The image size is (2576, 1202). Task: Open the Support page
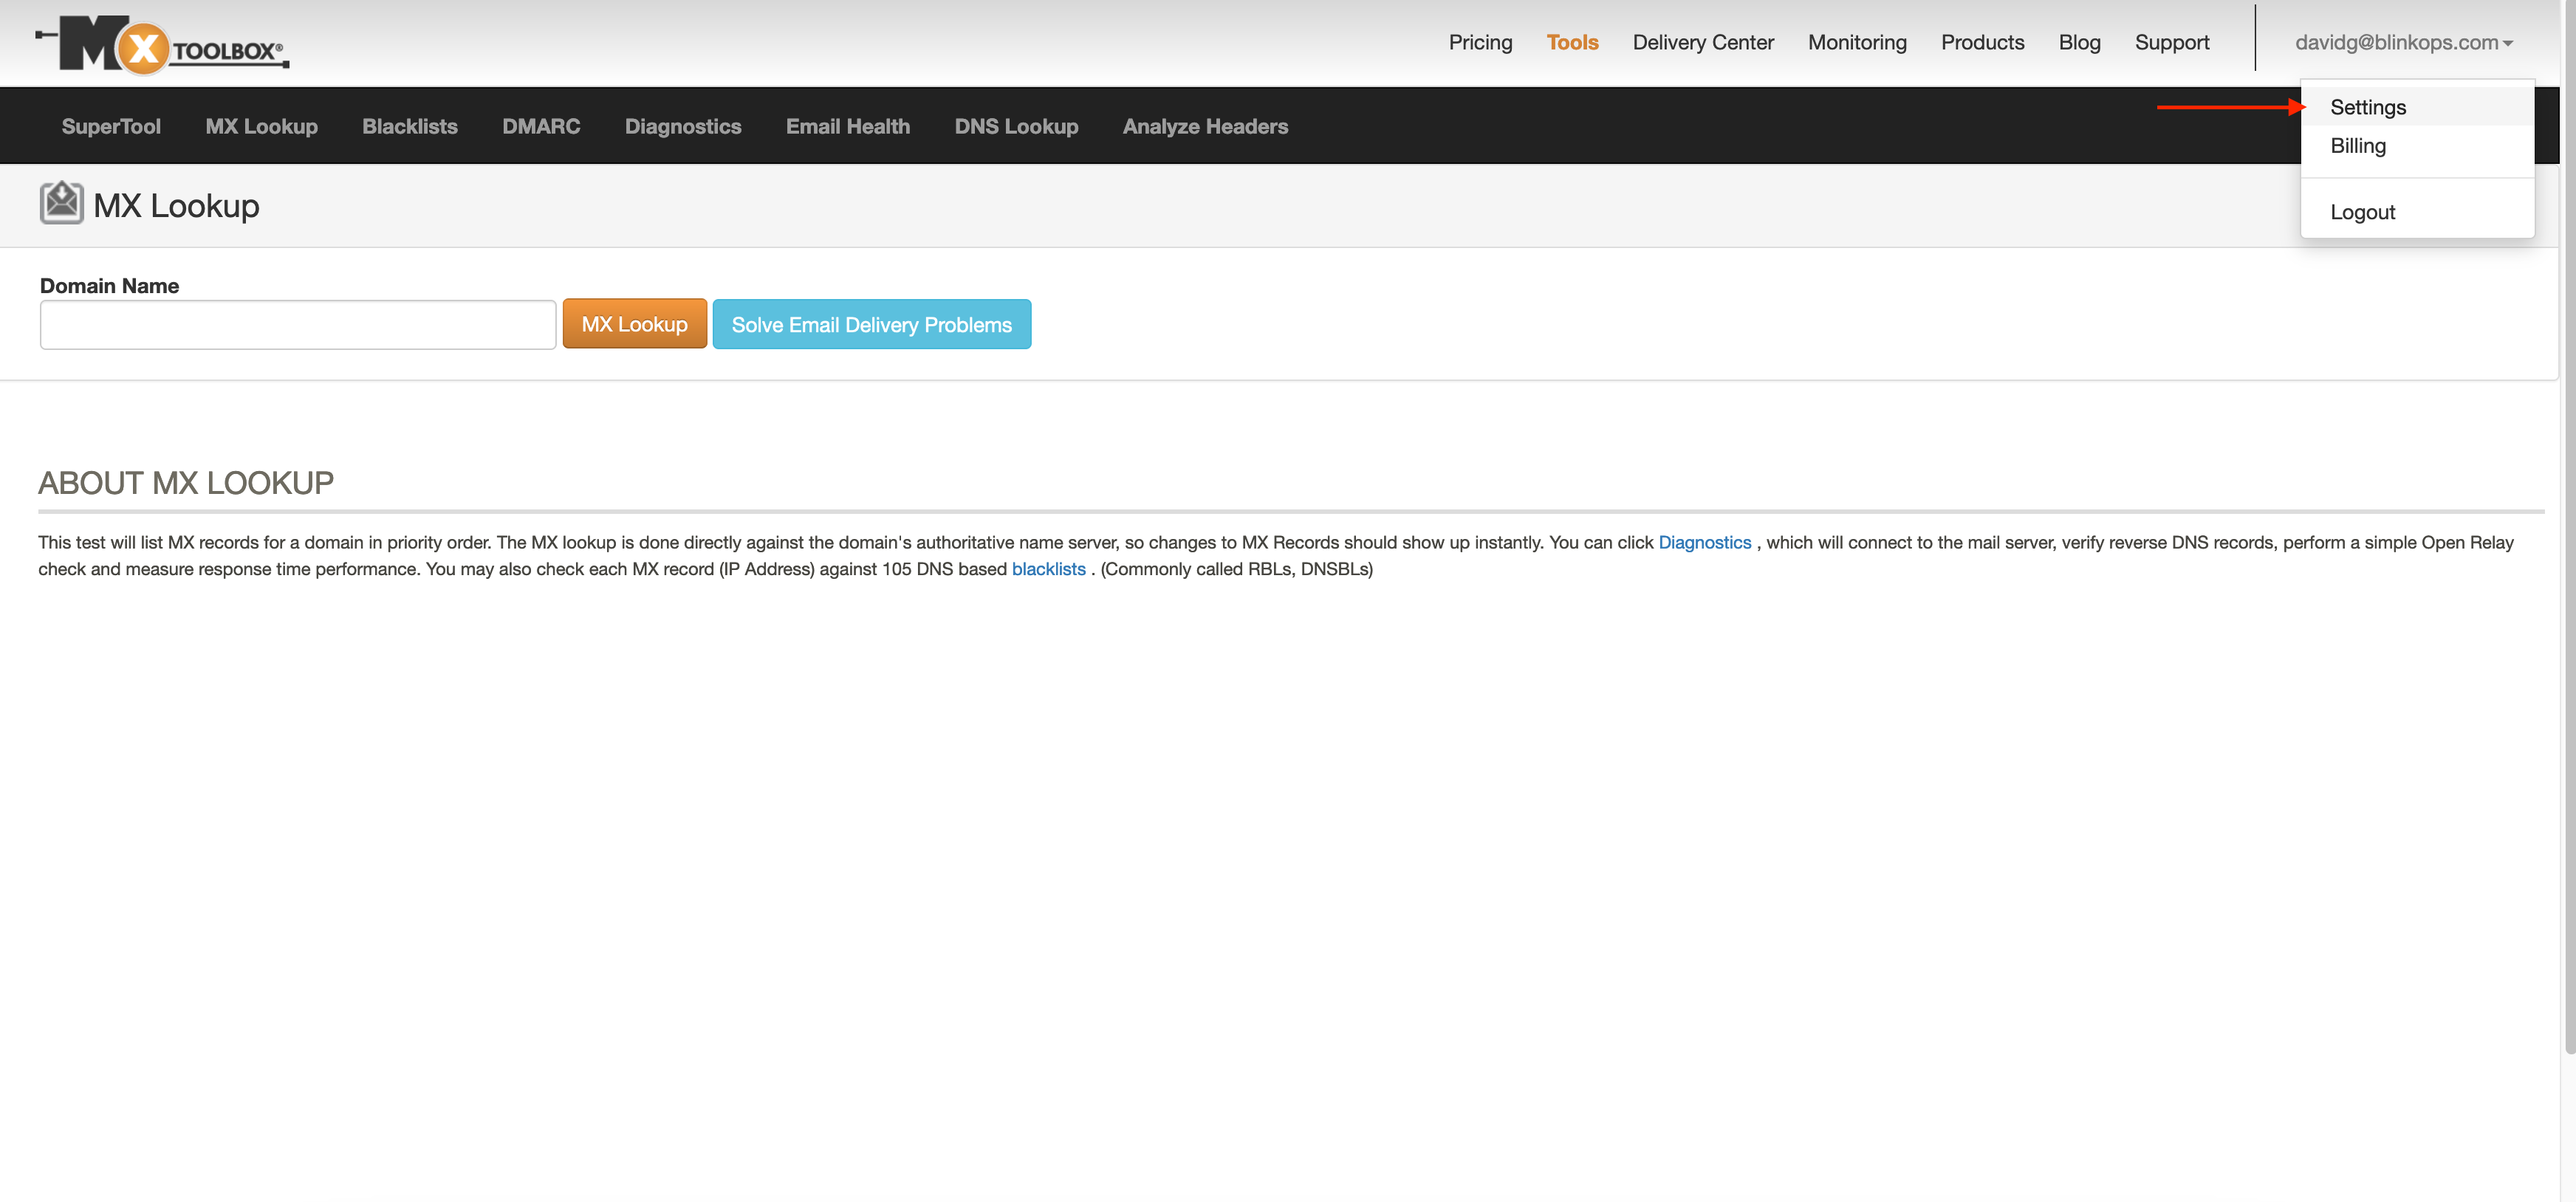point(2172,42)
